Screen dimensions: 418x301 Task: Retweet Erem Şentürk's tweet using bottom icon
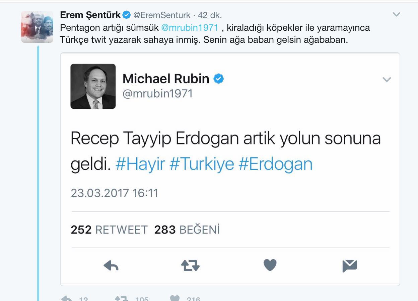(121, 298)
